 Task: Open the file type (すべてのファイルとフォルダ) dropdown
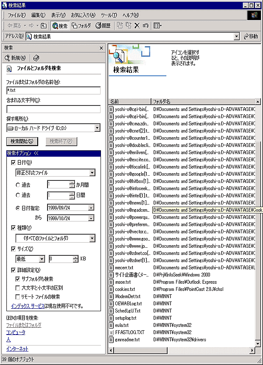coord(92,238)
